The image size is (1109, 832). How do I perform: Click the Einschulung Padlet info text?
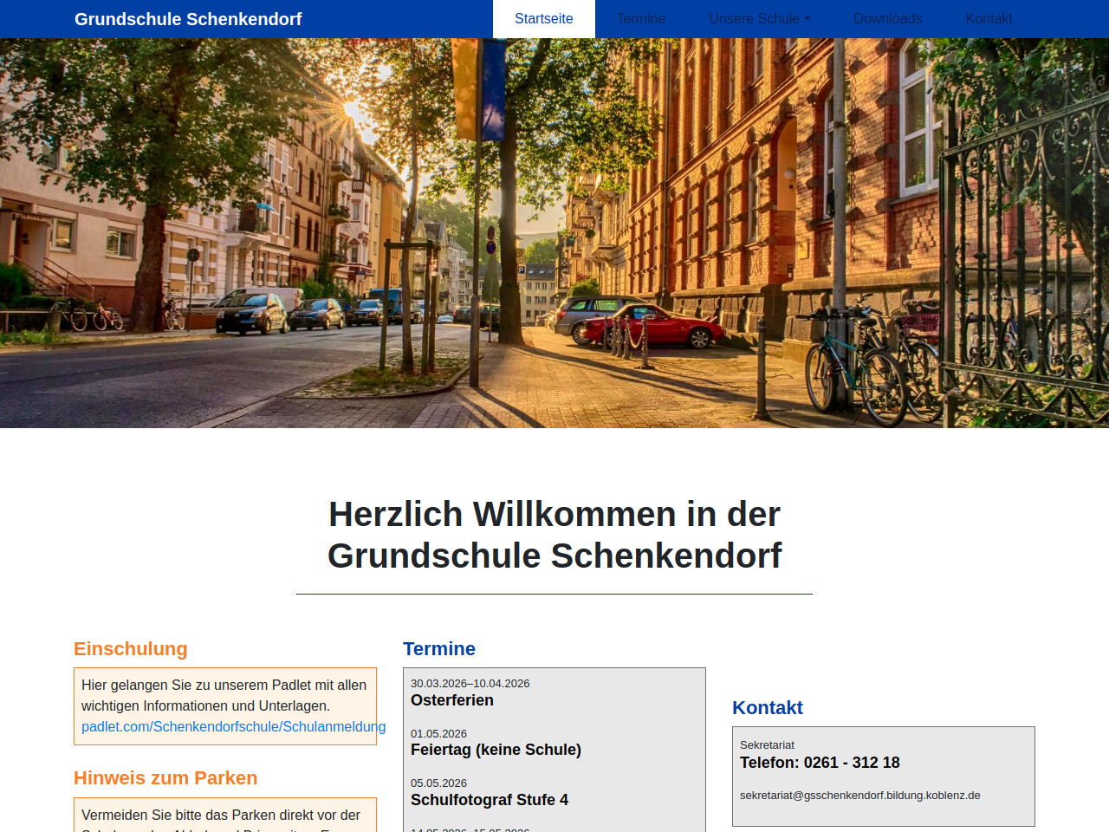[x=224, y=695]
